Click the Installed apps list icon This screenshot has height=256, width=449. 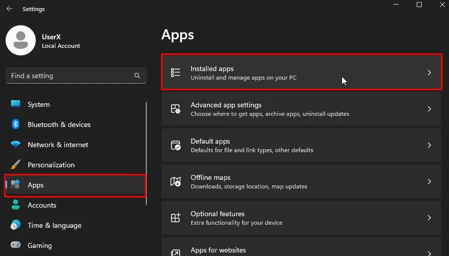(176, 73)
